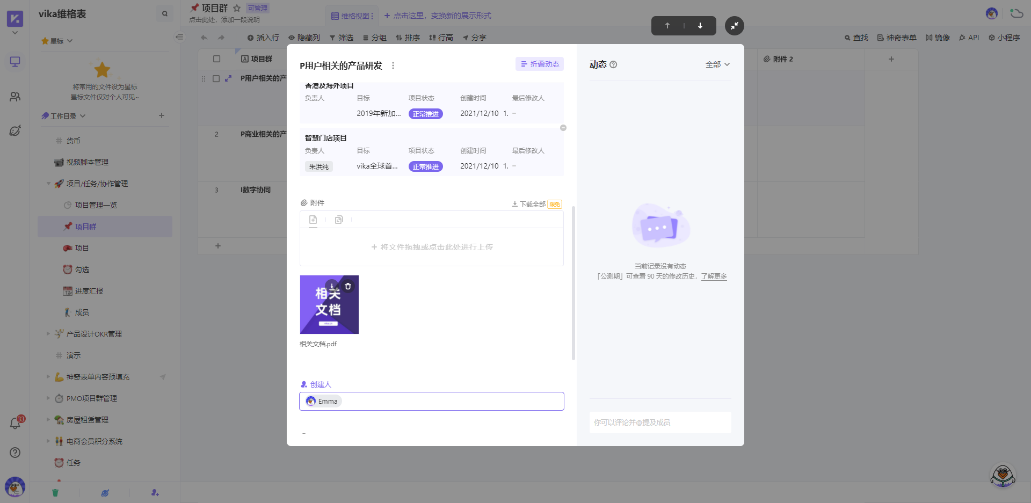Expand the 产品设计OKR管理 folder
The width and height of the screenshot is (1031, 503).
(x=48, y=334)
